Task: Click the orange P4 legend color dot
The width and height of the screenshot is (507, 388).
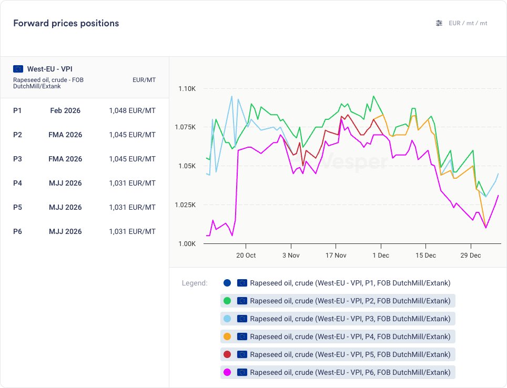Action: (x=227, y=336)
